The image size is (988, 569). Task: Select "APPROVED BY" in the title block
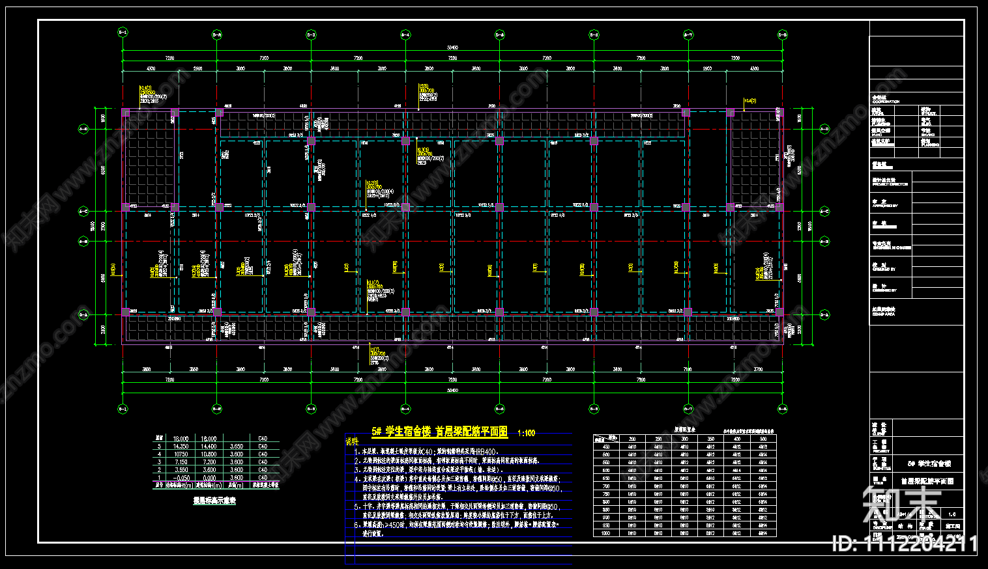[885, 206]
